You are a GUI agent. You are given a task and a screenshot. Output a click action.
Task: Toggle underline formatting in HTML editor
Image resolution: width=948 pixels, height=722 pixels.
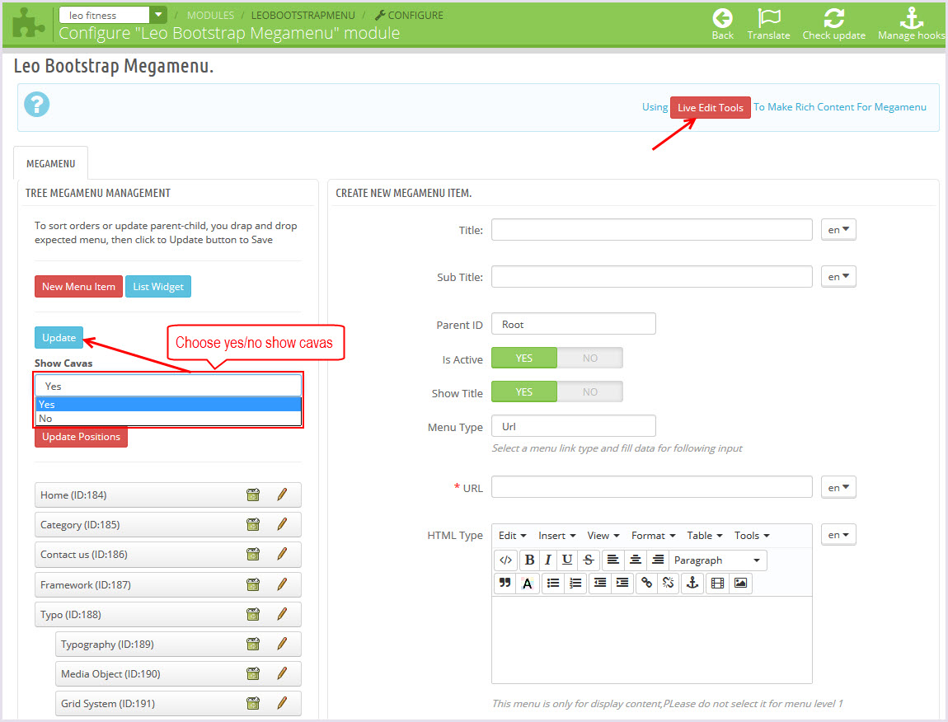567,560
